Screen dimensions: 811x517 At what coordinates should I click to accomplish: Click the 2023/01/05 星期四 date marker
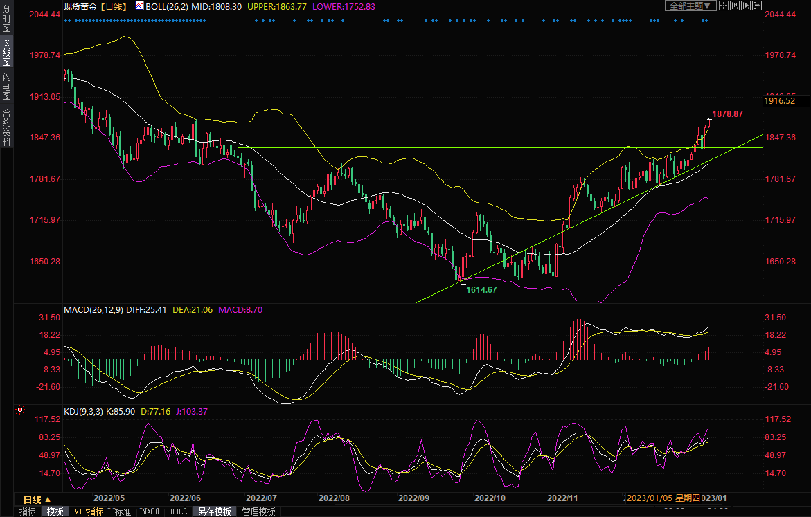pyautogui.click(x=663, y=498)
